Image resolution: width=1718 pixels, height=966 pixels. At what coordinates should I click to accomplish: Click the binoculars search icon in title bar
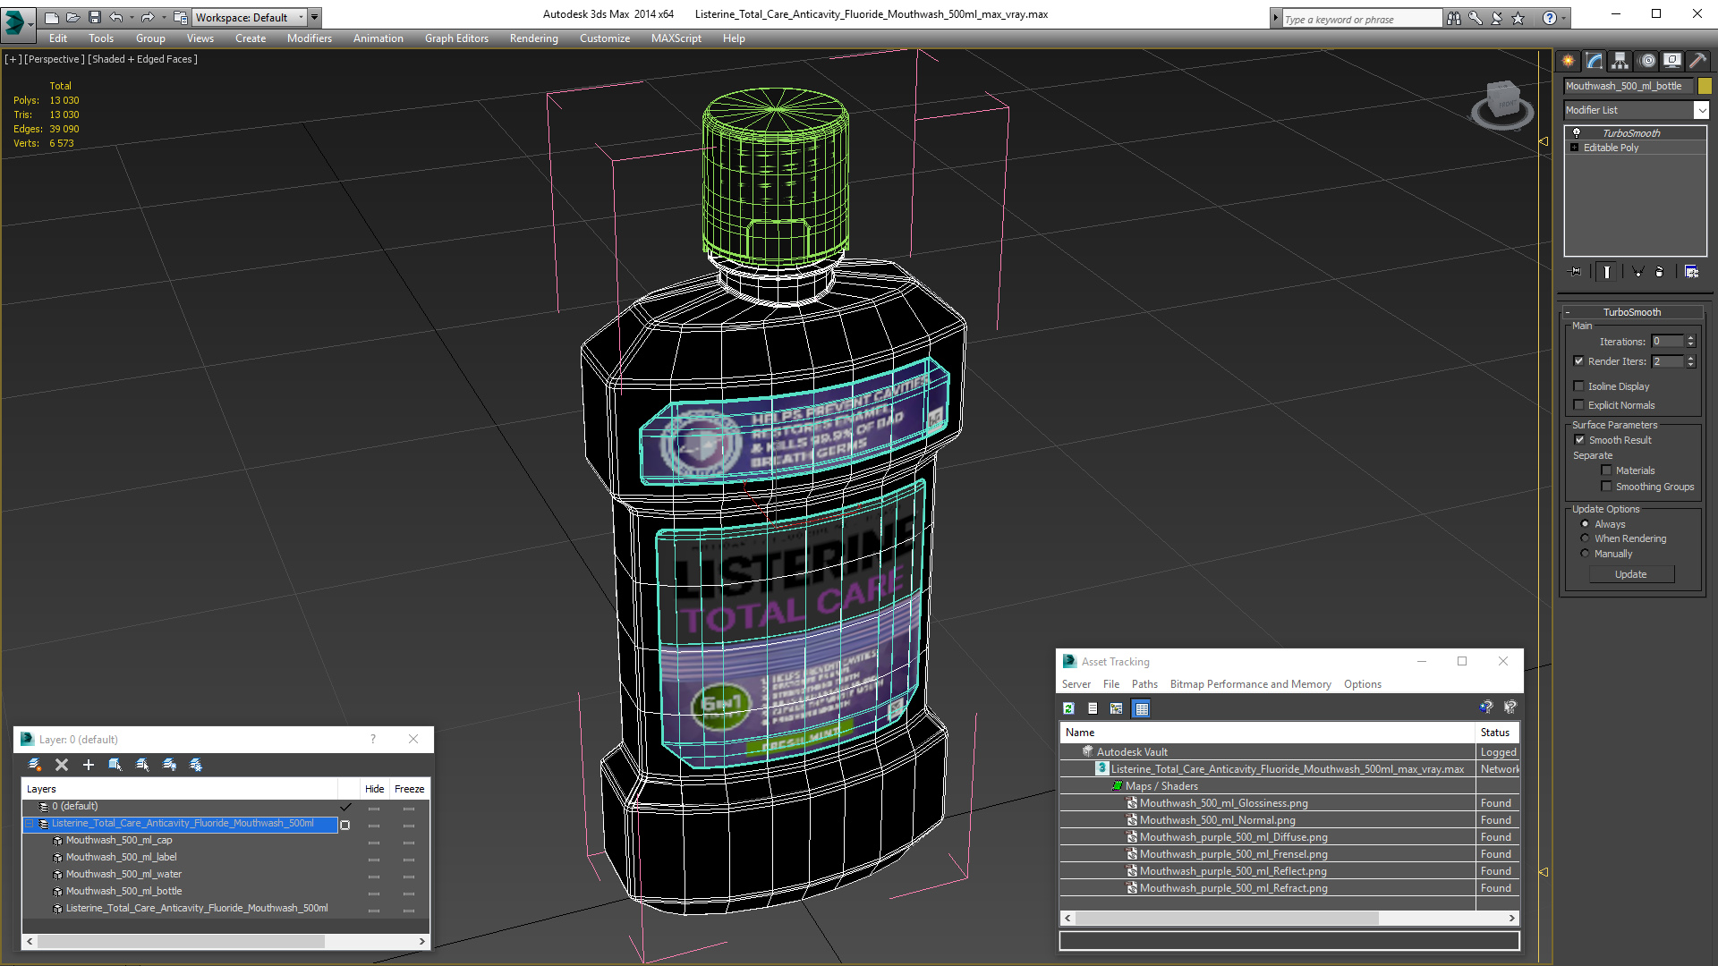1454,18
